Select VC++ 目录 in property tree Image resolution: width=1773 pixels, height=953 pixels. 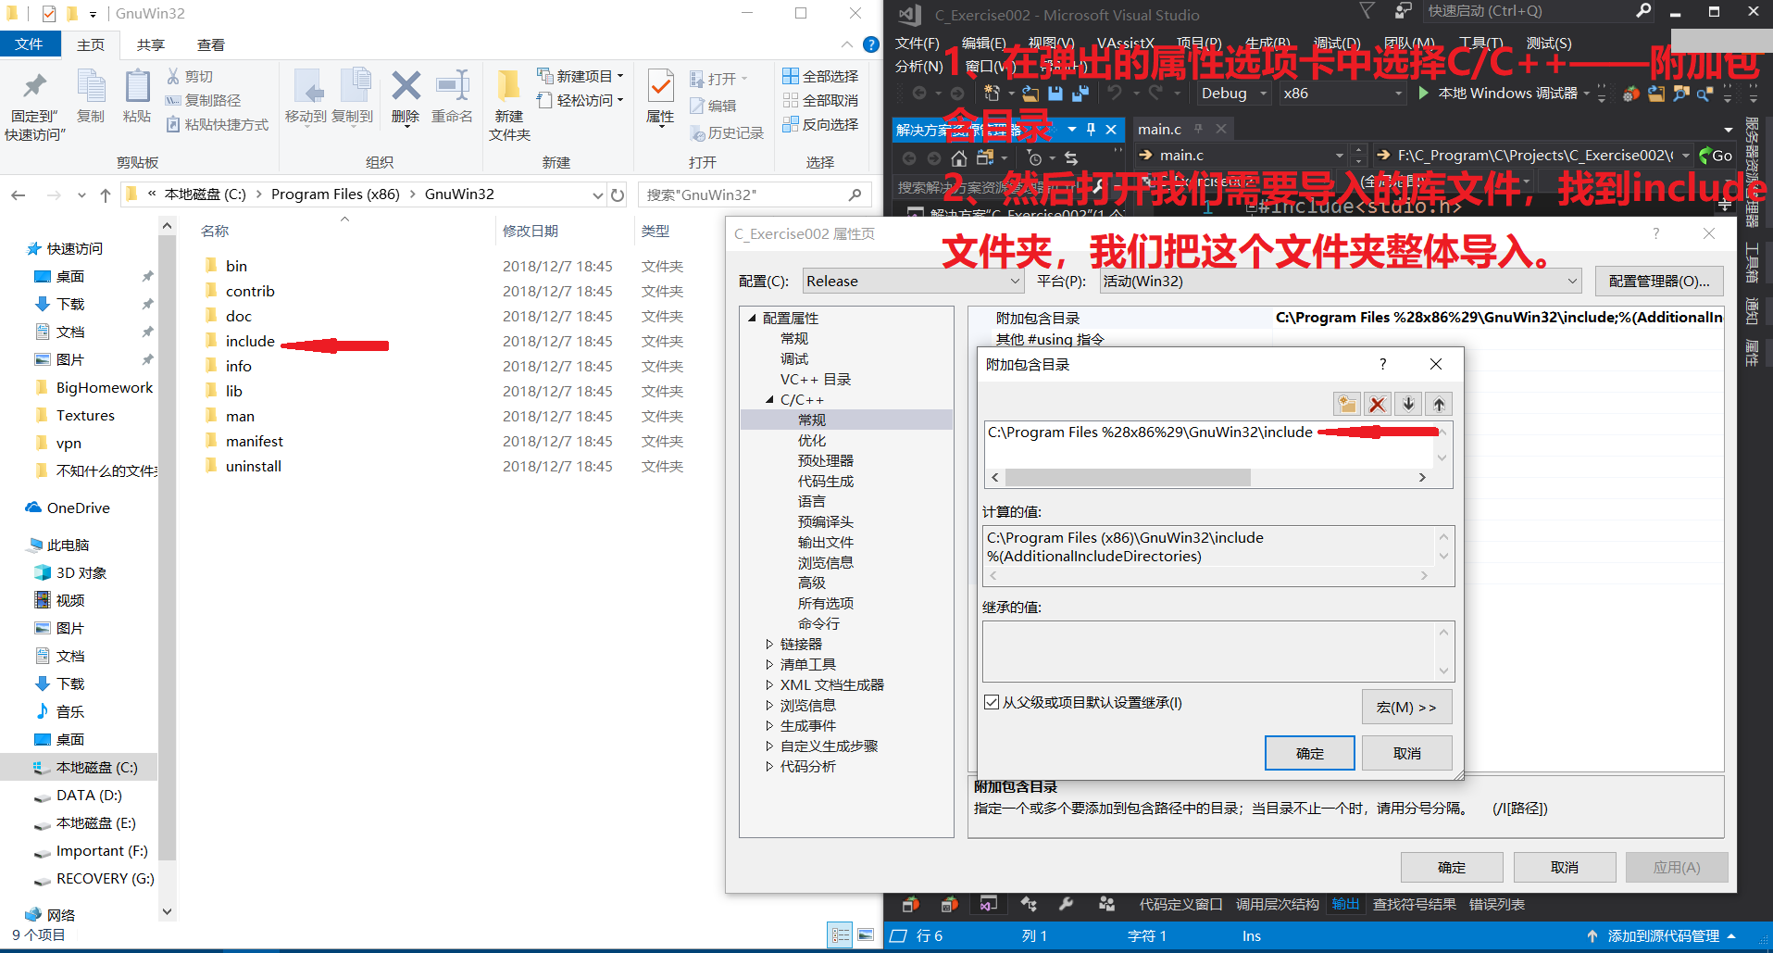tap(816, 379)
